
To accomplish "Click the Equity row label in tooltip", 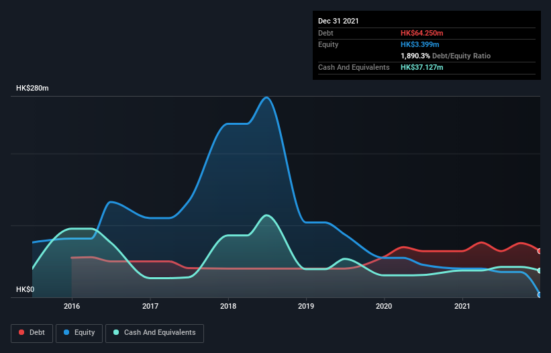I will click(x=328, y=44).
